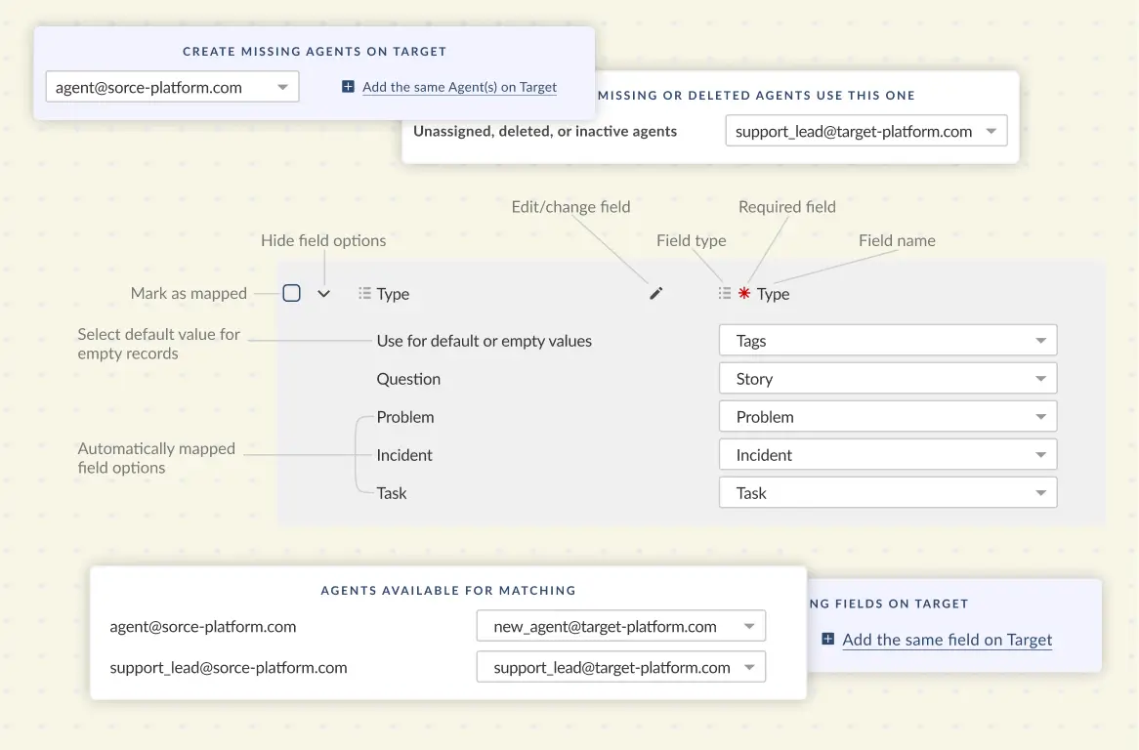Open the Problem mapping dropdown
This screenshot has height=750, width=1139.
[888, 417]
